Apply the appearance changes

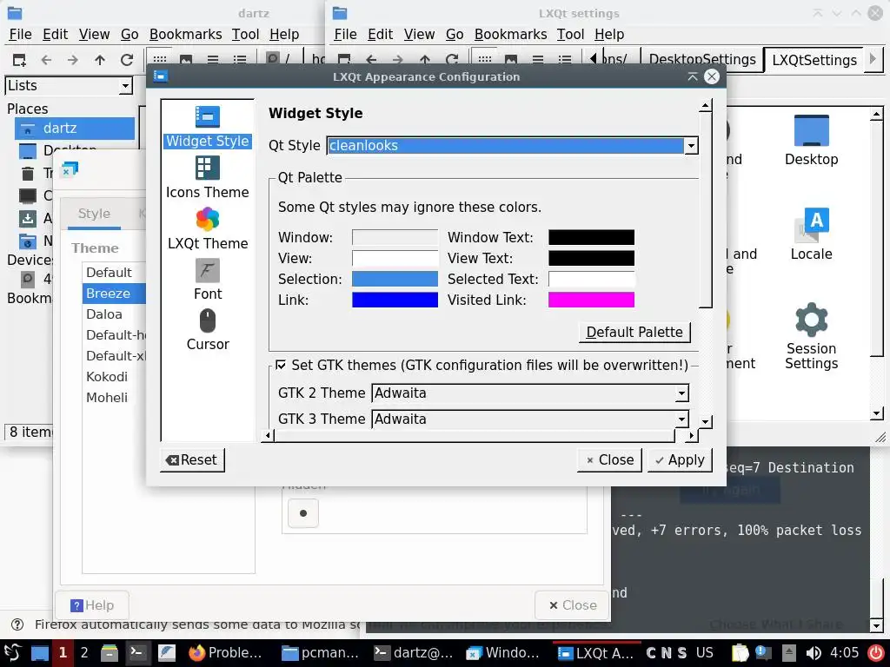[680, 460]
